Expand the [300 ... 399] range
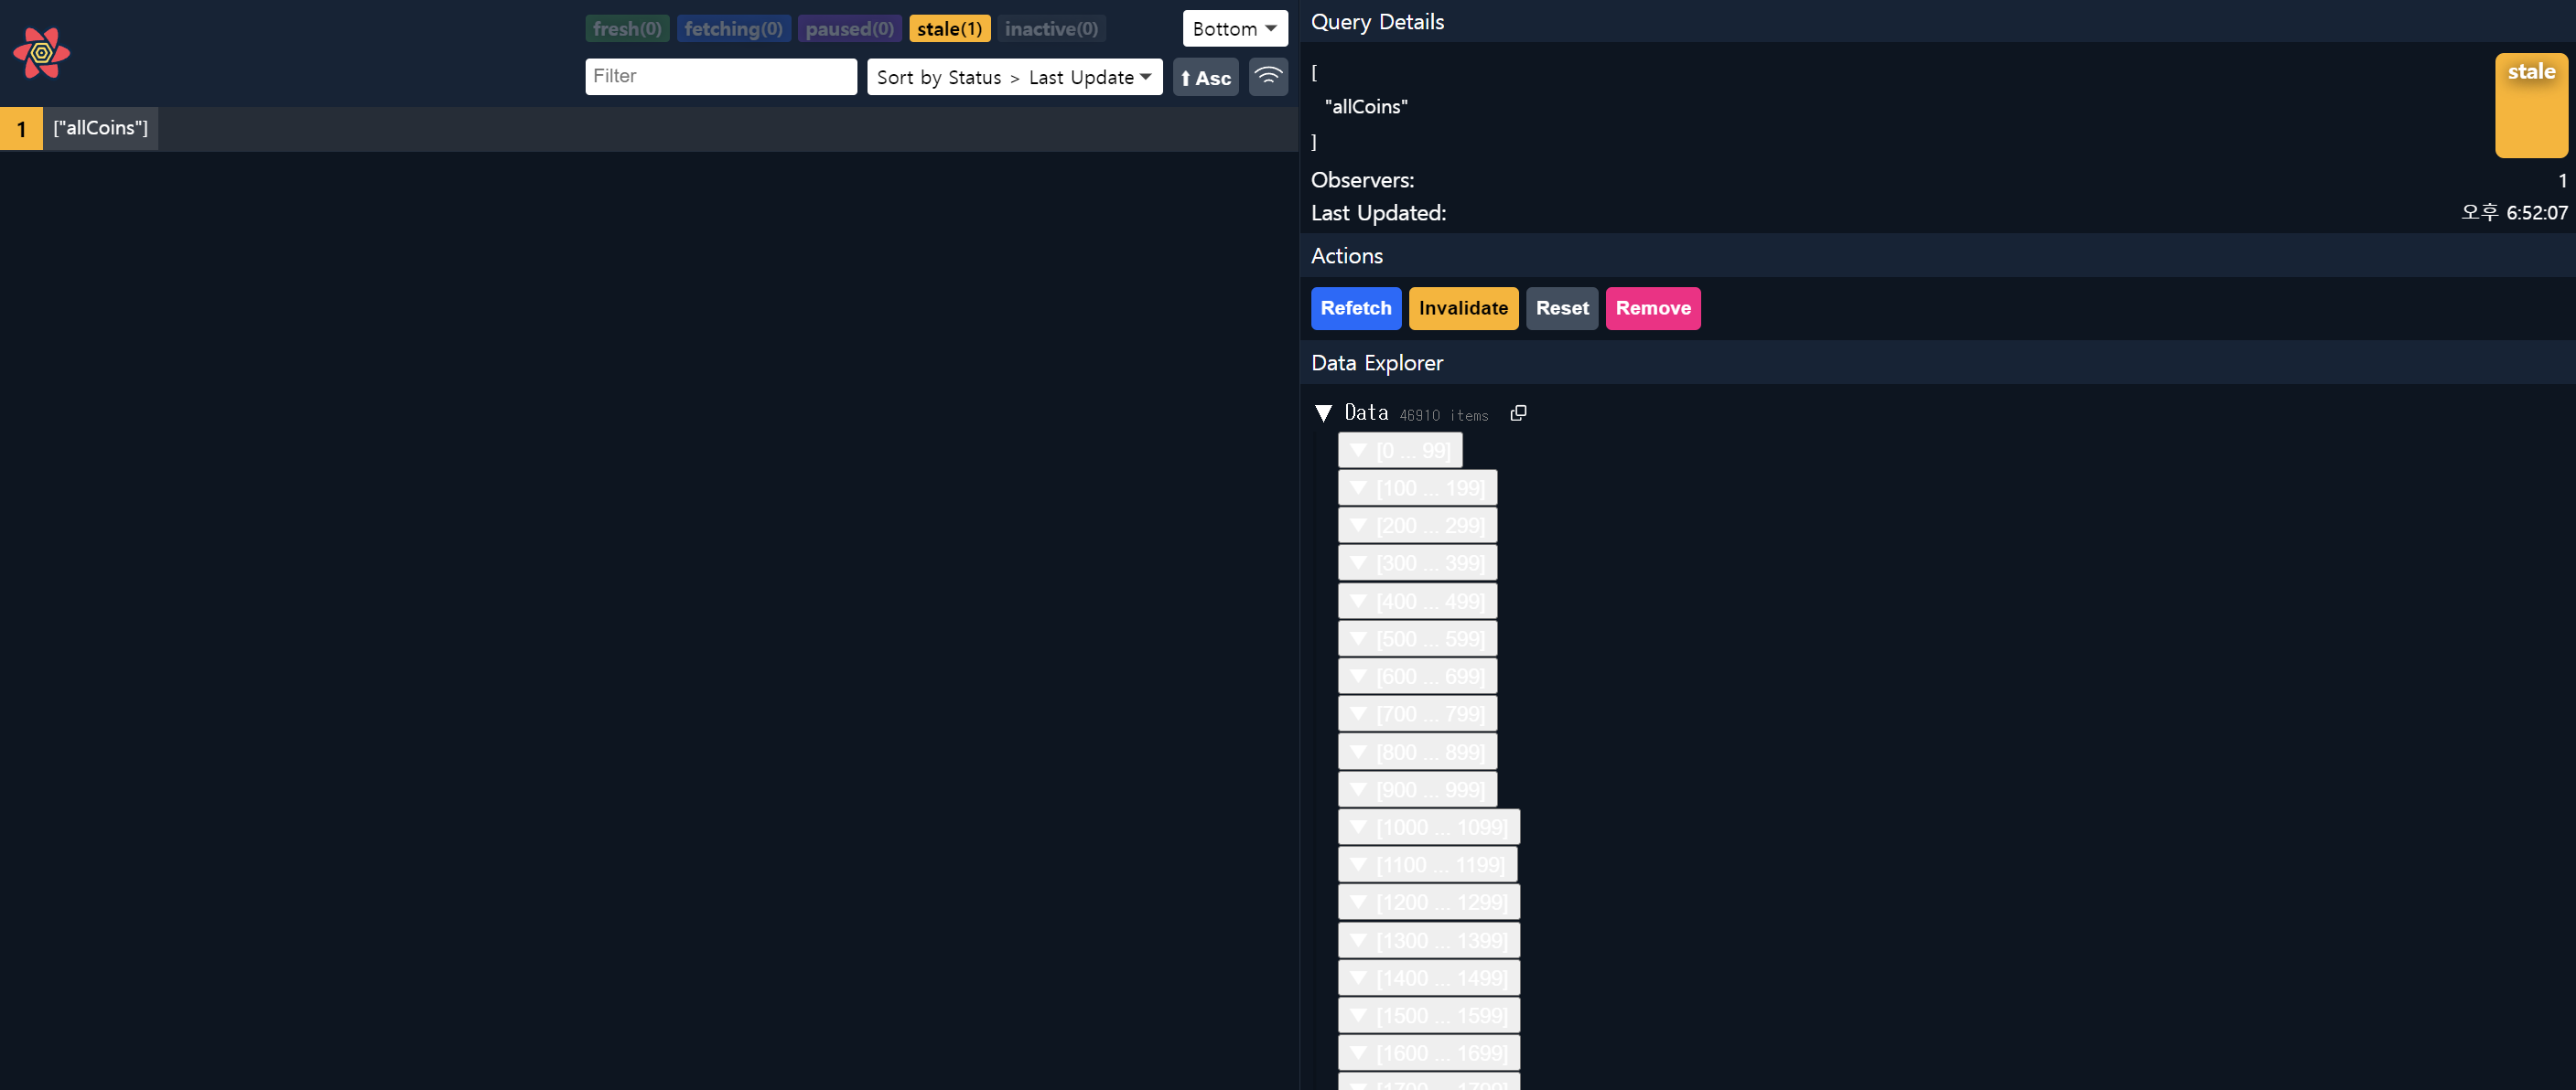This screenshot has width=2576, height=1090. (1417, 563)
